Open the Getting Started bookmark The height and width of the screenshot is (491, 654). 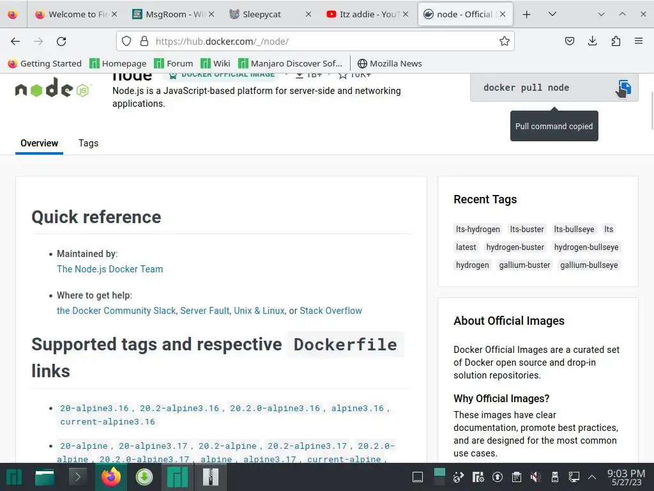pos(45,63)
